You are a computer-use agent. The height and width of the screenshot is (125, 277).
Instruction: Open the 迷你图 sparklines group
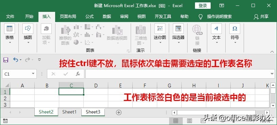click(160, 34)
